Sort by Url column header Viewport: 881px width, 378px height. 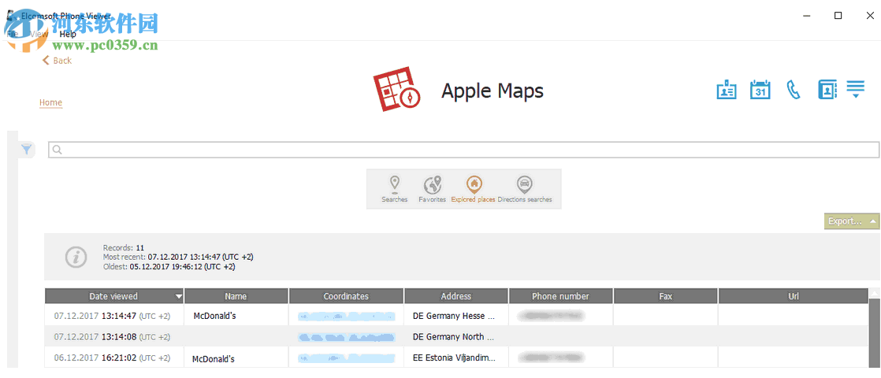pos(794,296)
